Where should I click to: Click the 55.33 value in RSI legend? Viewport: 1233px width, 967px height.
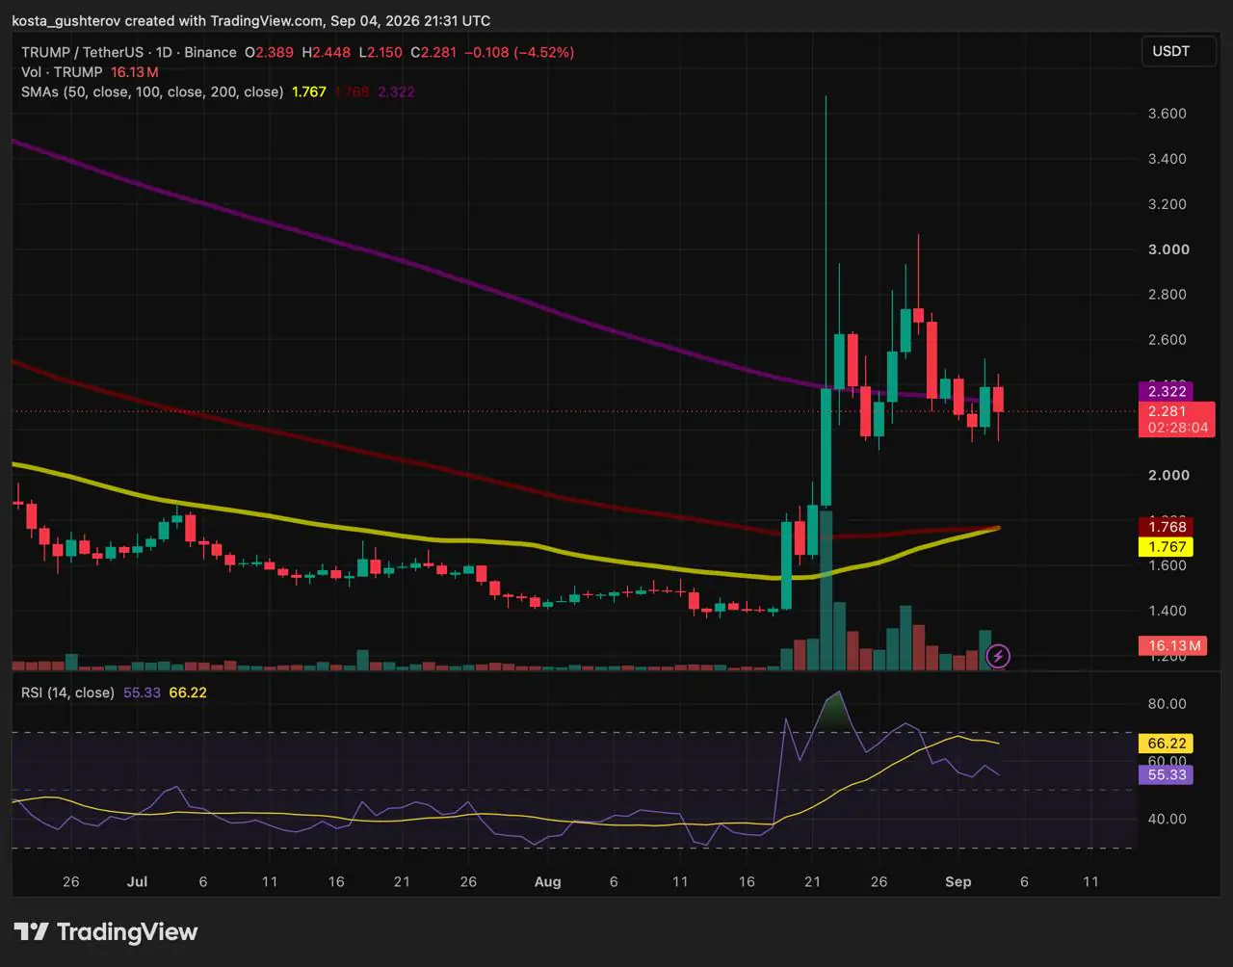[x=142, y=693]
